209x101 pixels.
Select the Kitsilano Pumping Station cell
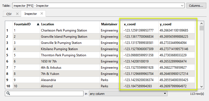(70, 49)
